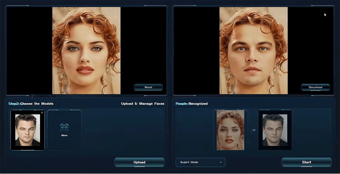Start the face swap process

coord(307,162)
